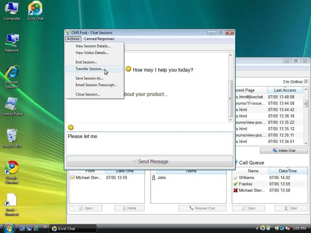Open the Actions menu
Image resolution: width=311 pixels, height=233 pixels.
73,39
